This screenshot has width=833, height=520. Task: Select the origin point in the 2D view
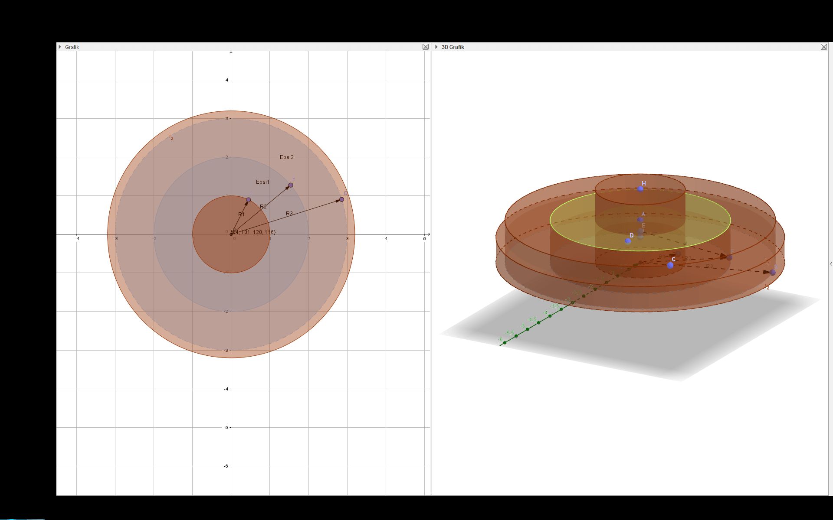[x=231, y=234]
